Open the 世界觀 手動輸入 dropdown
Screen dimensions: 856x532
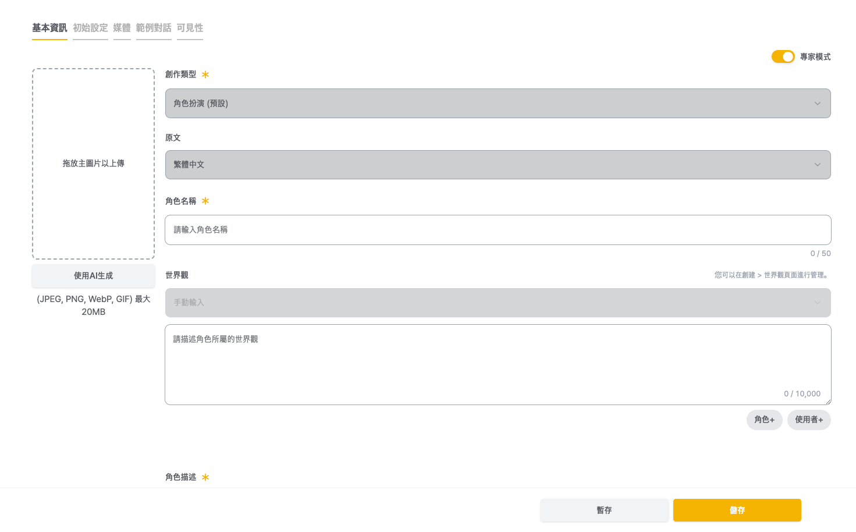click(498, 303)
